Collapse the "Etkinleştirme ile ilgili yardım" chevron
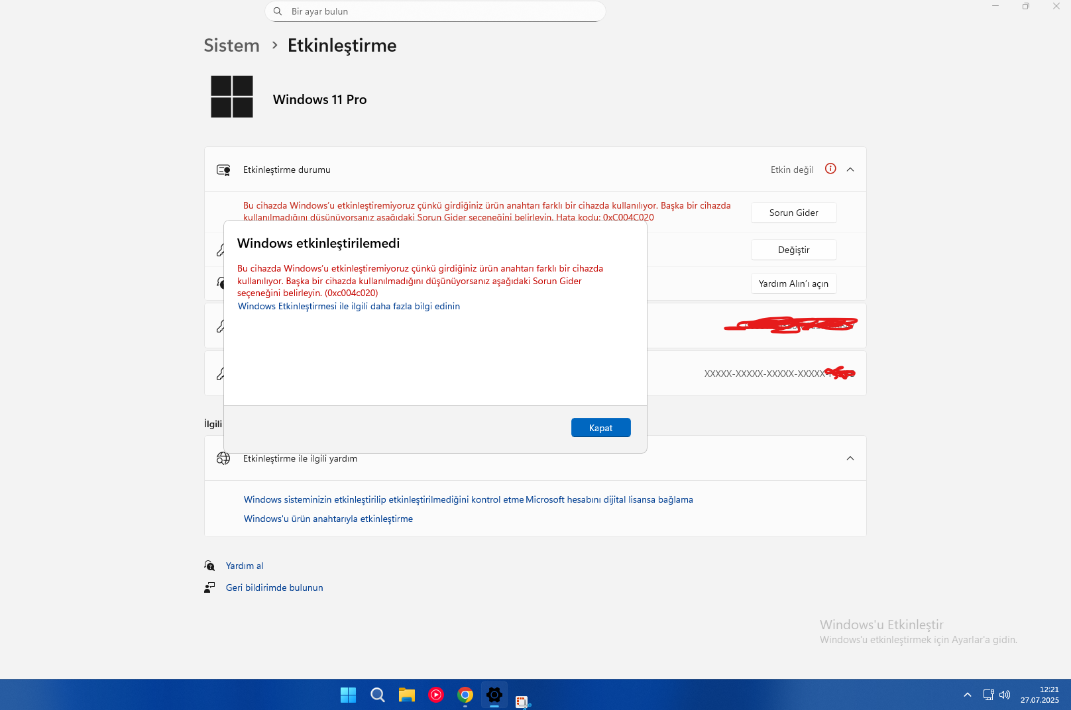Image resolution: width=1071 pixels, height=710 pixels. [x=850, y=458]
